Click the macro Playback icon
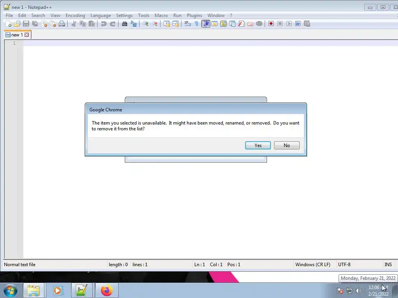Viewport: 398px width, 298px height. click(289, 24)
